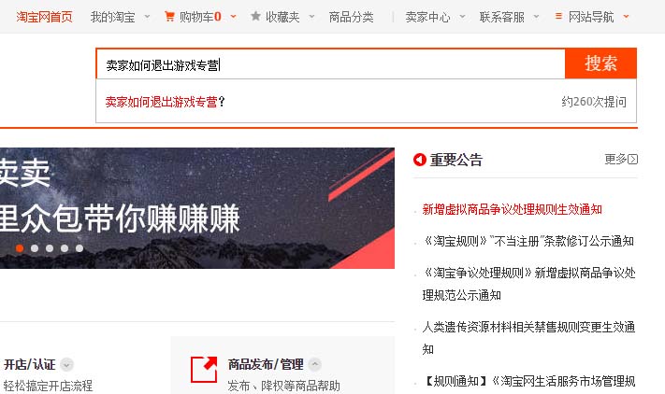Open 商品分类 in the top navigation
Image resolution: width=665 pixels, height=394 pixels.
coord(351,17)
